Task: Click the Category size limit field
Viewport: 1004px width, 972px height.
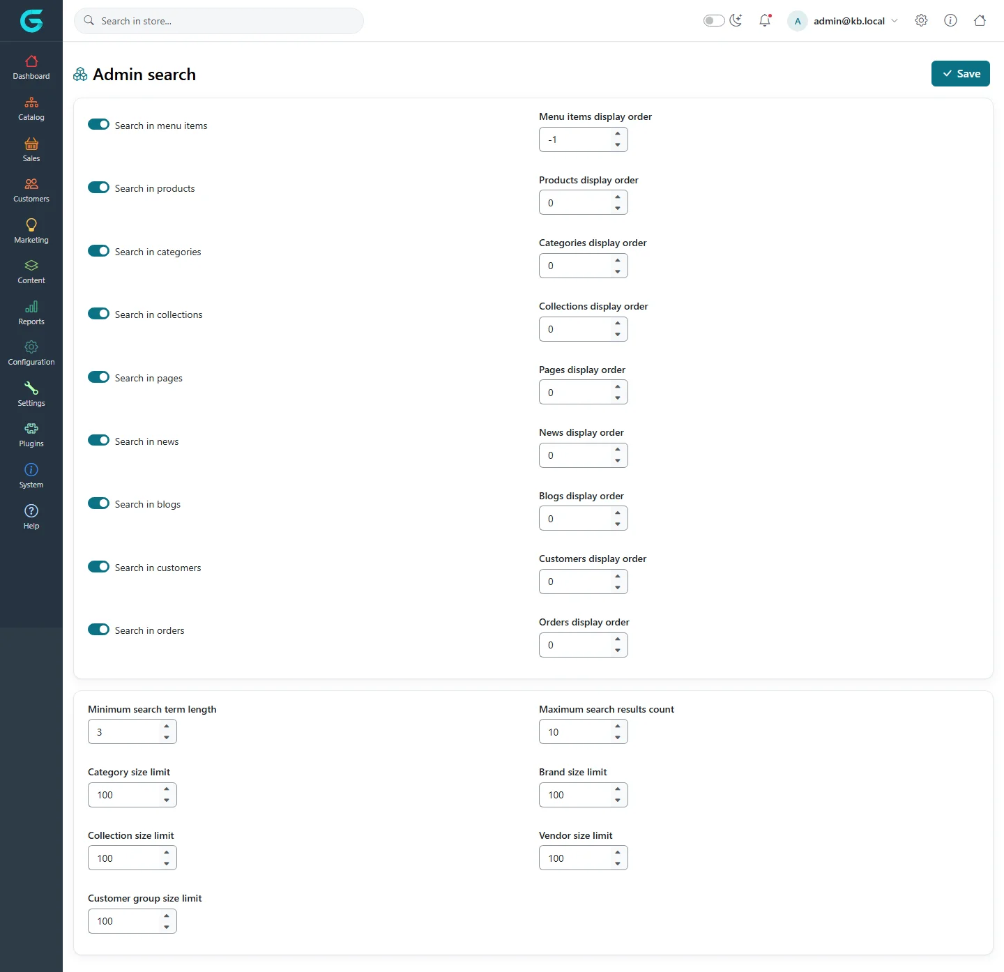Action: point(132,795)
